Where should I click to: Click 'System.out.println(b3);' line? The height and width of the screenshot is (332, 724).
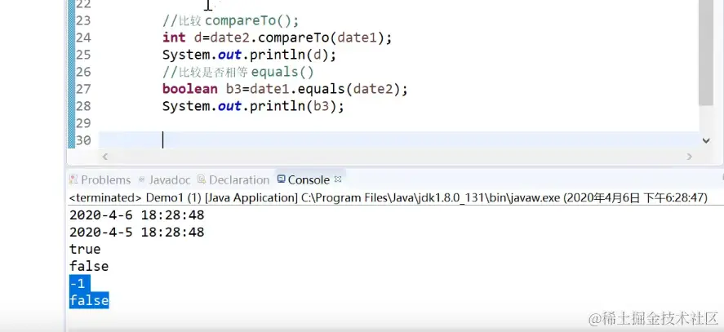(x=253, y=106)
